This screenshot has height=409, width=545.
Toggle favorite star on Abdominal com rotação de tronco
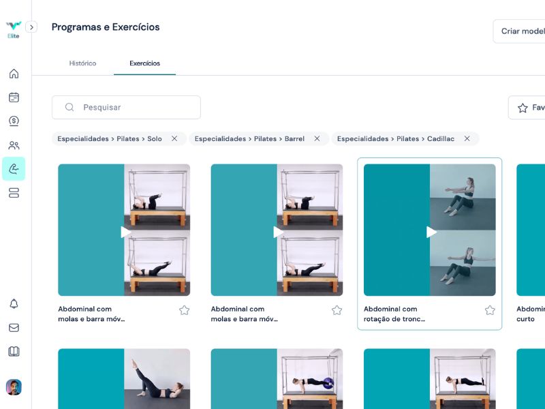coord(490,310)
